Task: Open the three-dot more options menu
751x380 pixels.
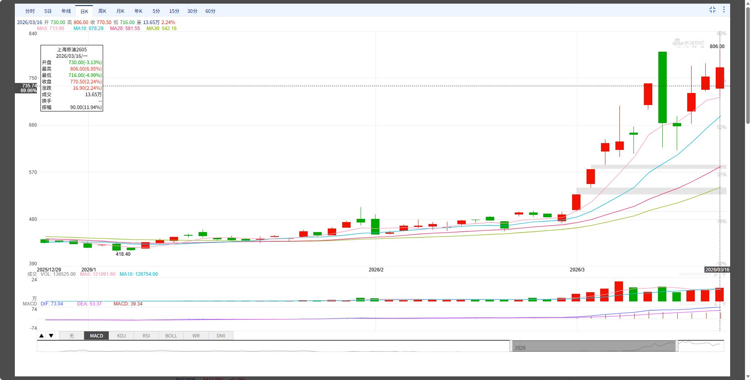Action: 724,10
